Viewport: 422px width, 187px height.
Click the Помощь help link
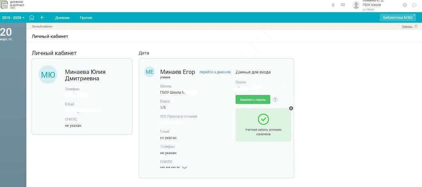point(407,27)
